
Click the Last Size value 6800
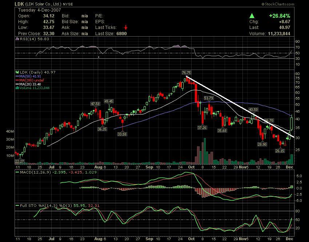pyautogui.click(x=121, y=33)
